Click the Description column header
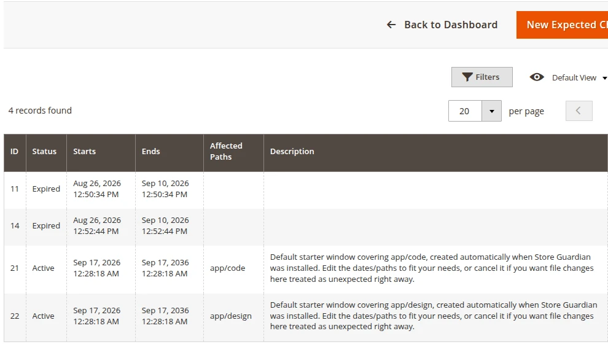Viewport: 608px width, 347px height. 435,153
